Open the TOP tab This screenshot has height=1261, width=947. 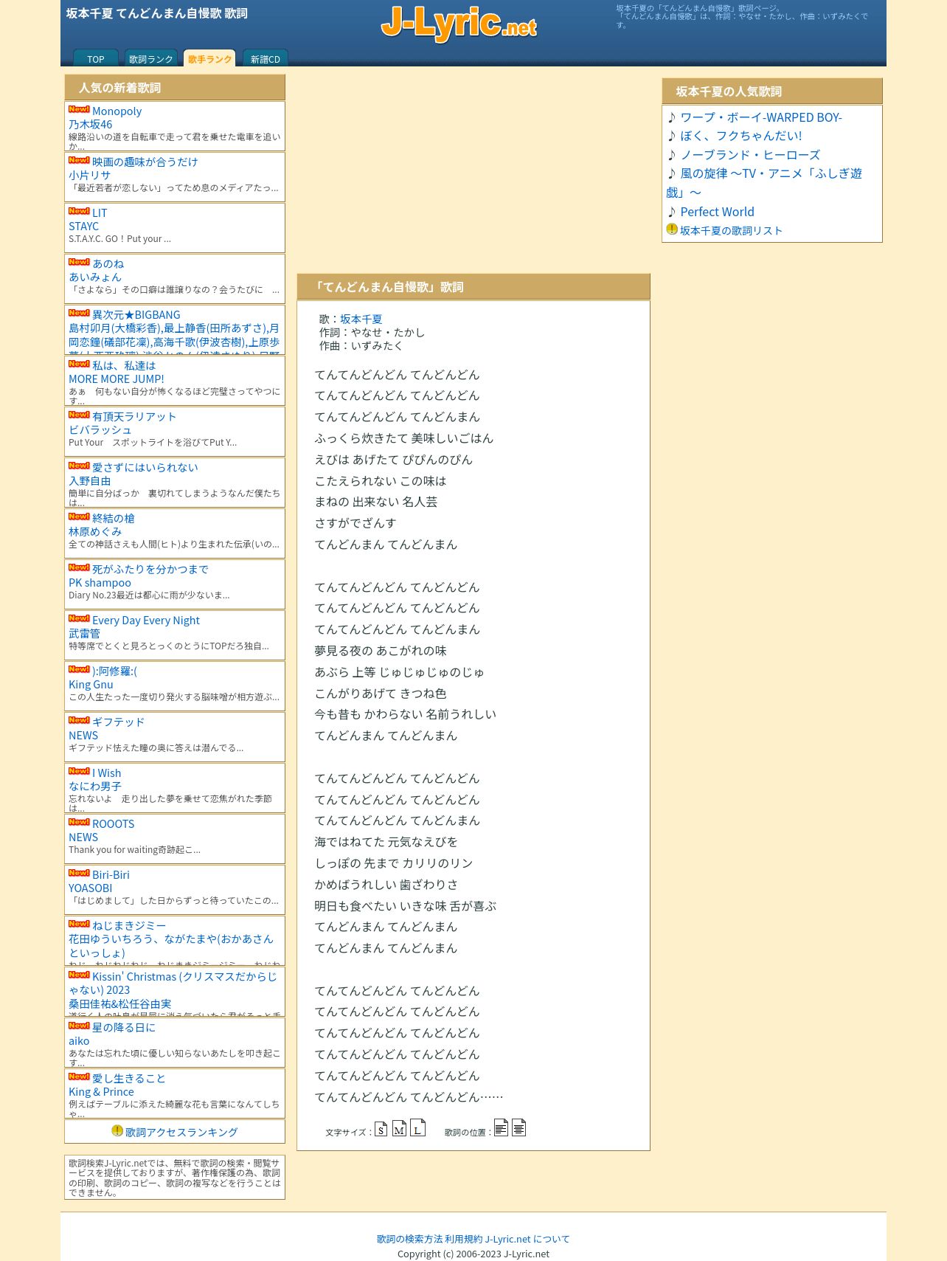click(96, 58)
